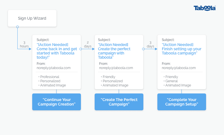Click the '3 hours' arrow label
This screenshot has height=135, width=224.
point(24,45)
